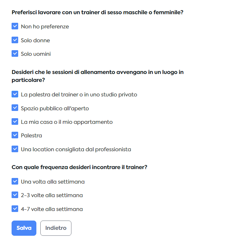Select the "Spazio pubblico all'aperto" label text
Viewport: 248px width, 244px height.
coord(55,108)
